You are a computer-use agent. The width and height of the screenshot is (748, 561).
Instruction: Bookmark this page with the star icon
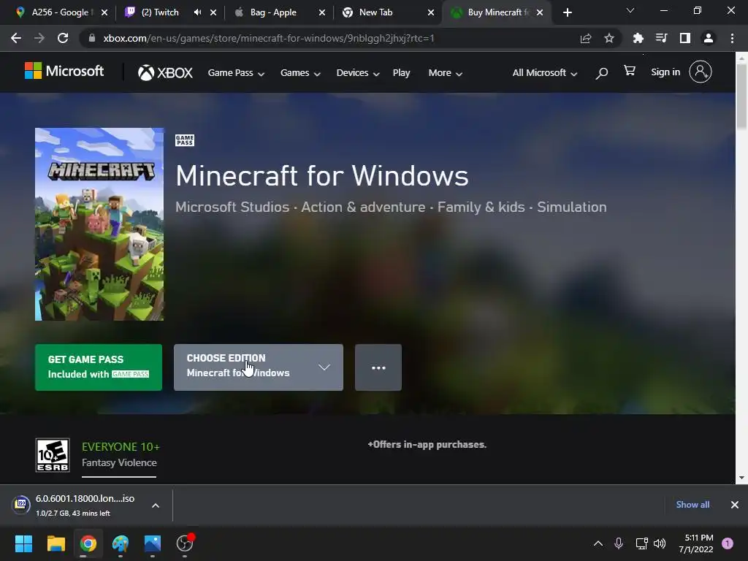coord(609,38)
